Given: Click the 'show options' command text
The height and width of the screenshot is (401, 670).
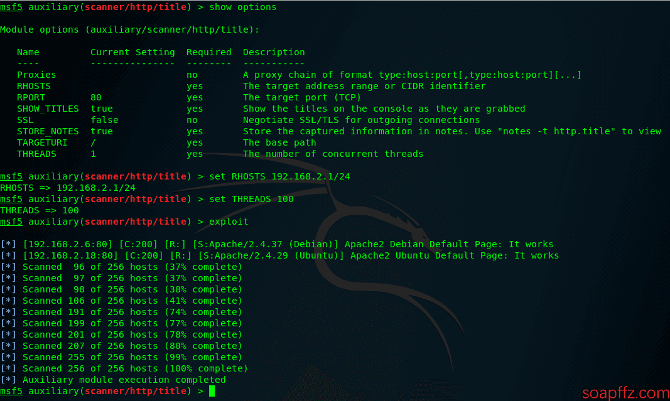Looking at the screenshot, I should [243, 8].
